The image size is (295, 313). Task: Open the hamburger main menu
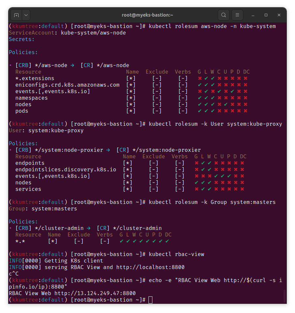click(x=237, y=15)
